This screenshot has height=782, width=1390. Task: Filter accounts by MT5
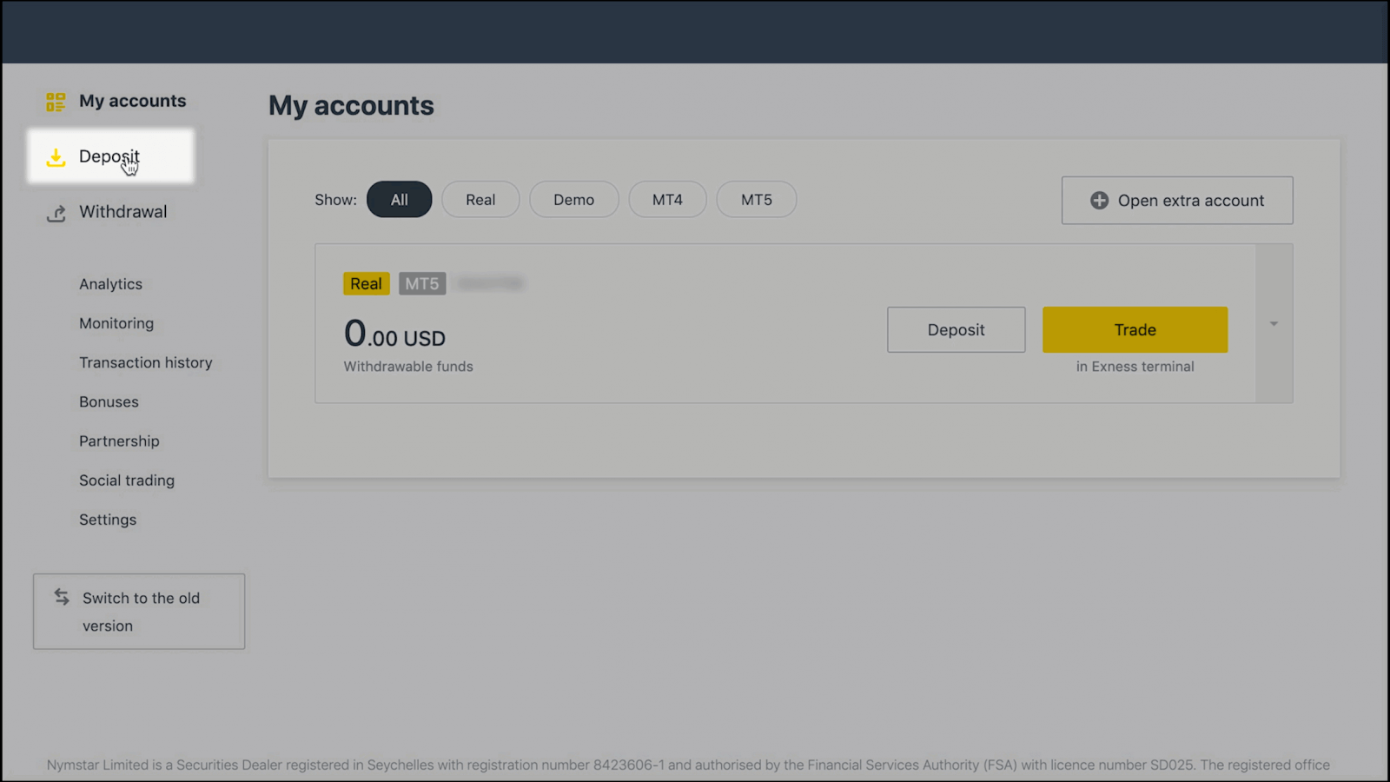tap(757, 200)
